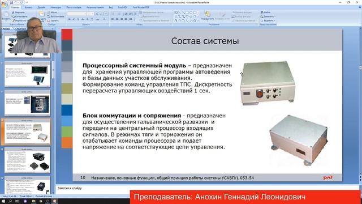Increase the paragraph indent level
The image size is (362, 204).
(130, 14)
